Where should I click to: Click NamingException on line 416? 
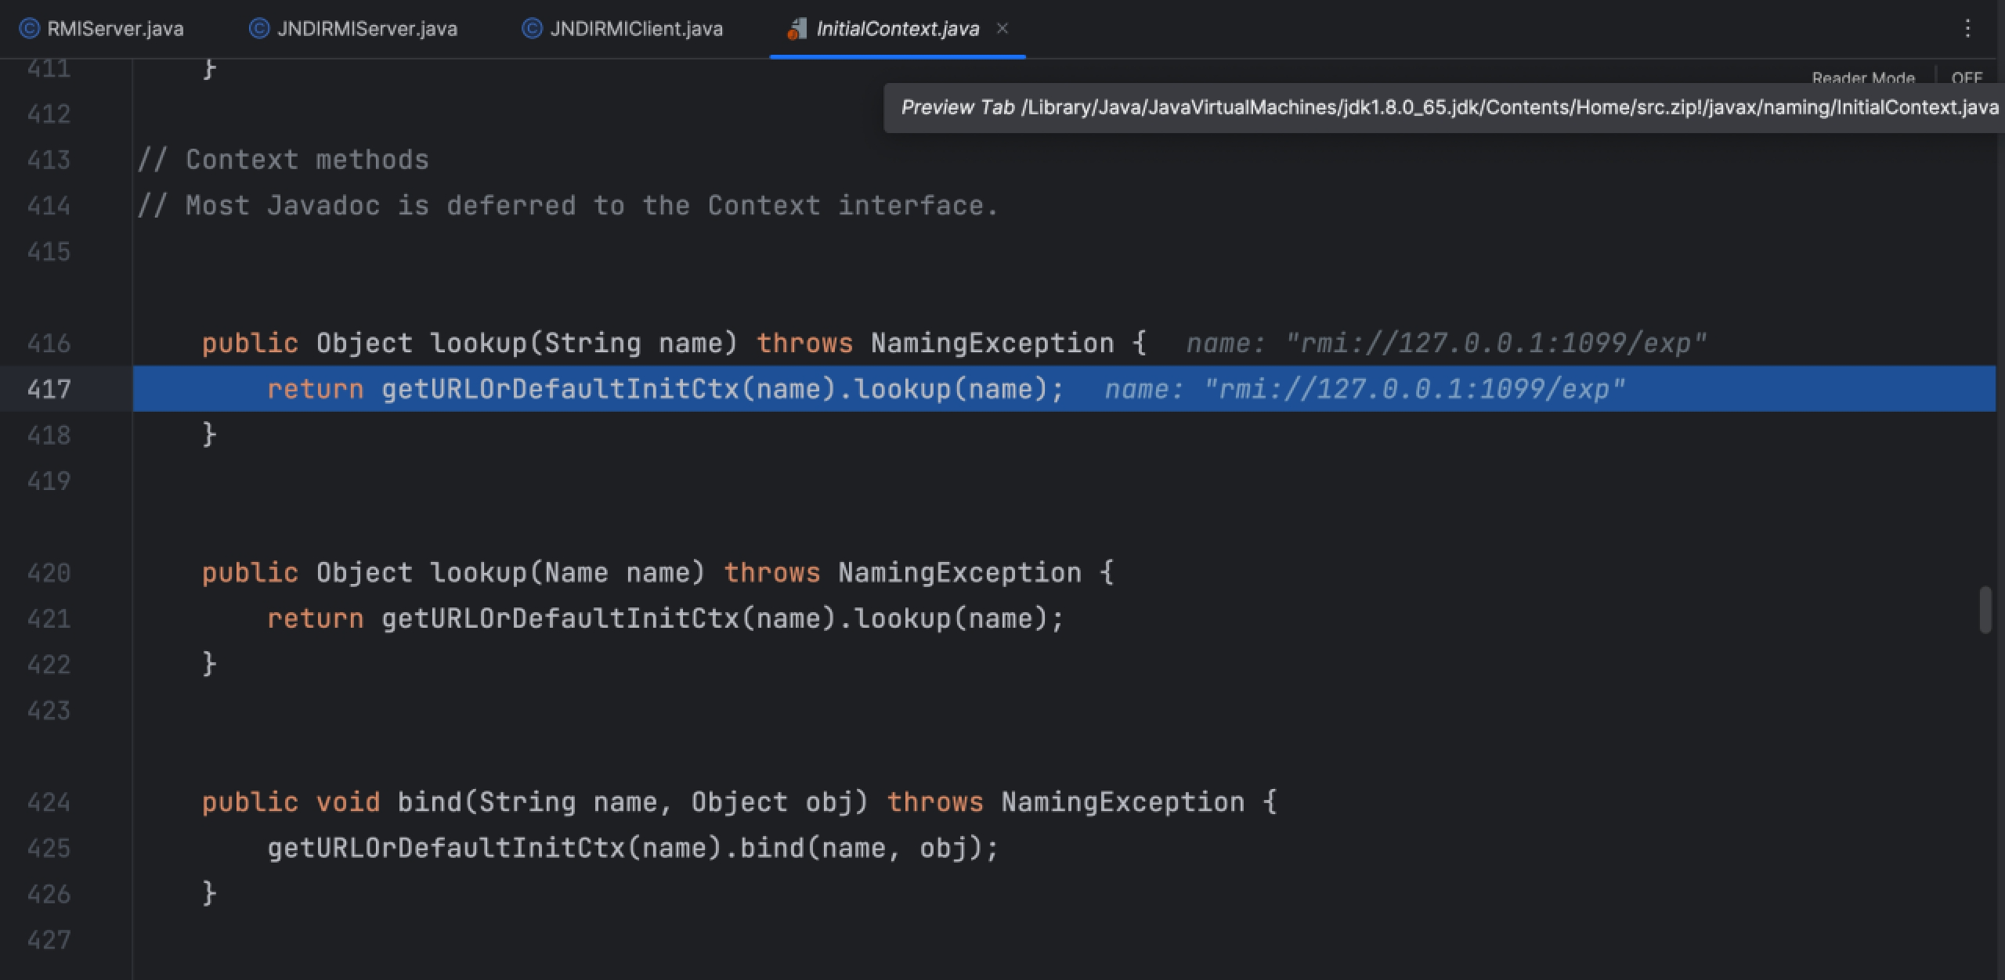[992, 343]
